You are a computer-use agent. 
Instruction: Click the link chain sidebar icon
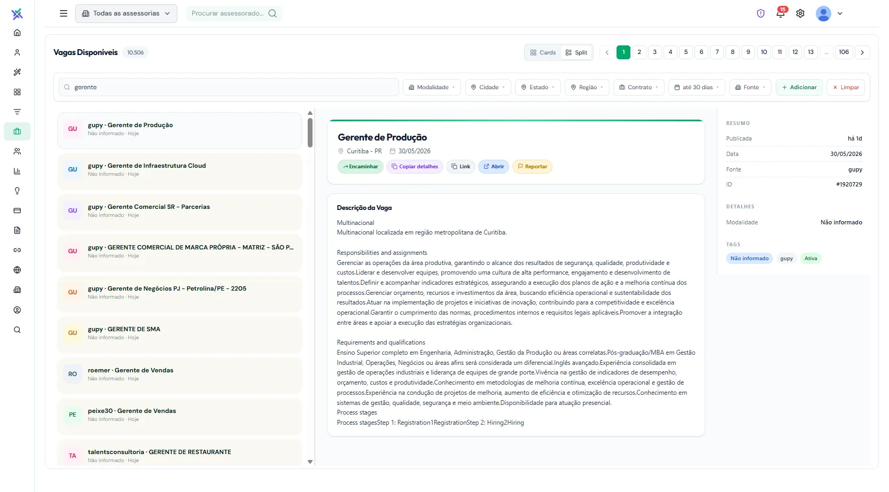coord(17,250)
